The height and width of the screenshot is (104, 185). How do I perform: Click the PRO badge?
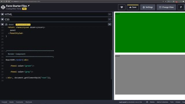pos(24,9)
